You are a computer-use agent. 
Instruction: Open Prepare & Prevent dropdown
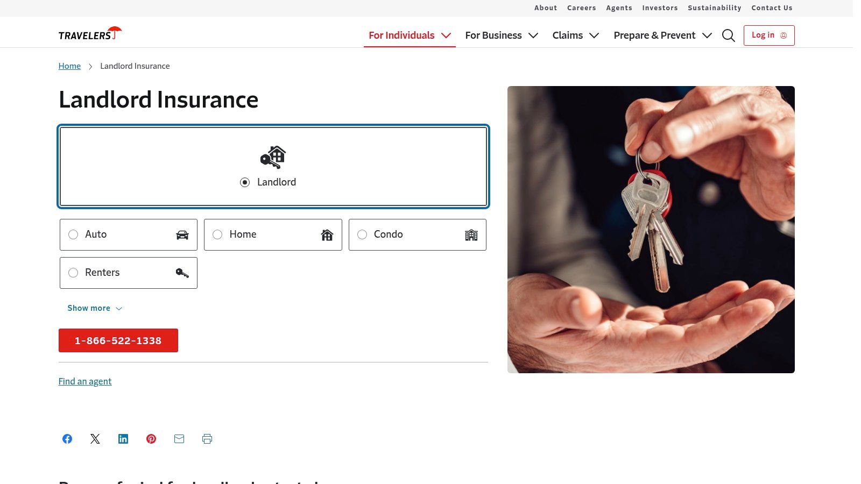(662, 35)
